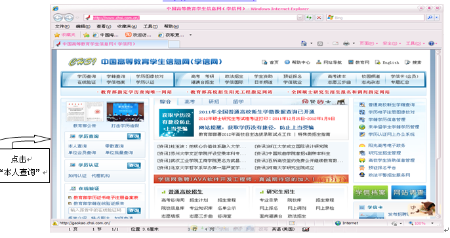Open the blue help question-mark icon

click(431, 43)
